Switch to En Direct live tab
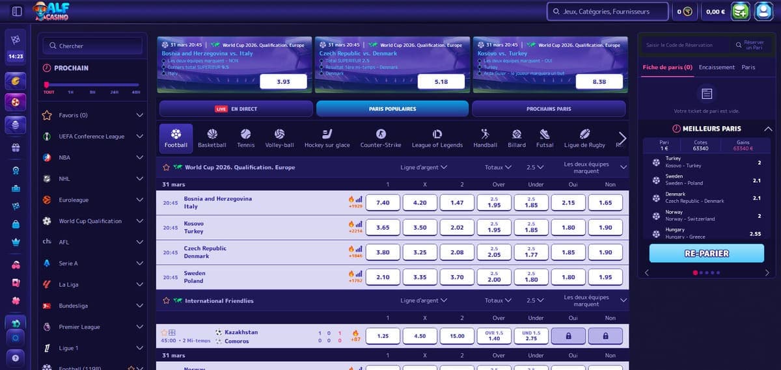This screenshot has height=370, width=781. pyautogui.click(x=236, y=109)
